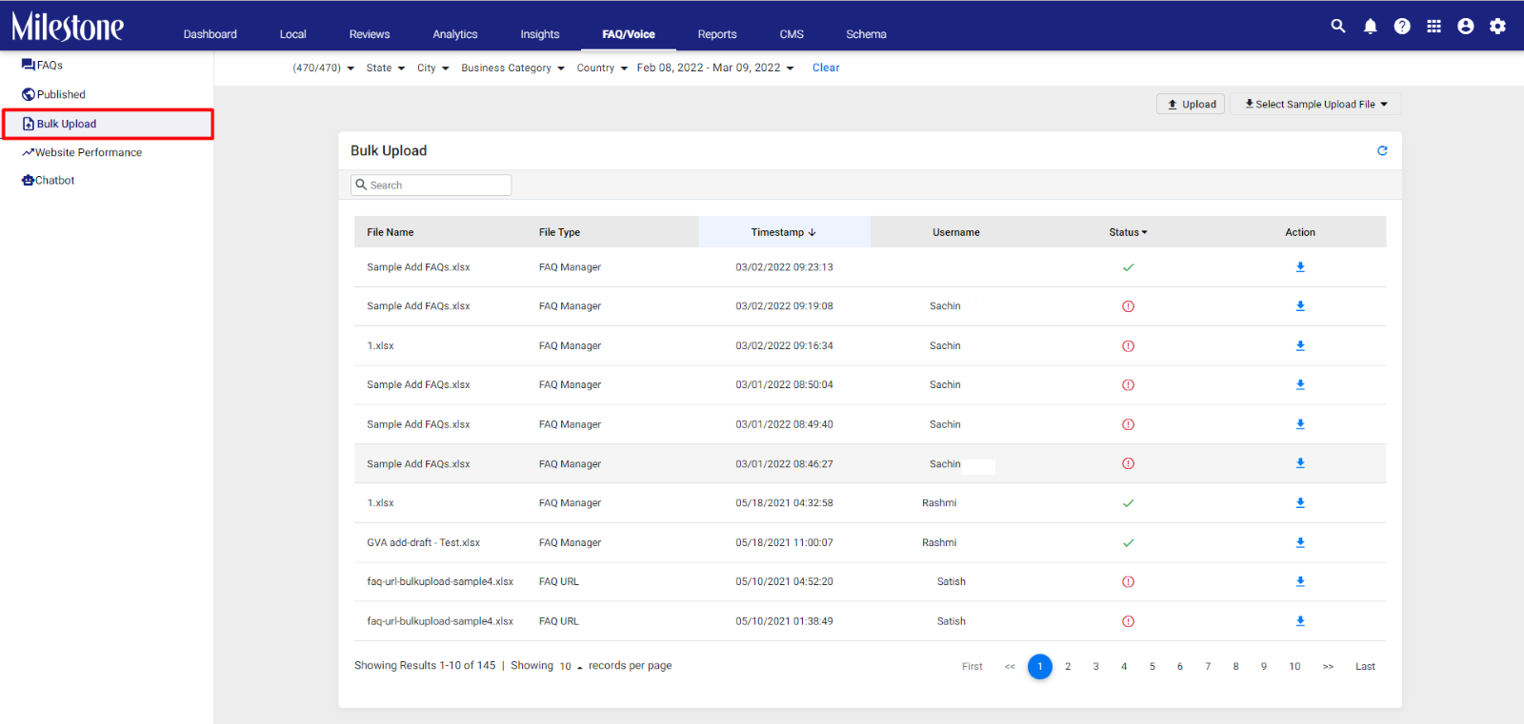Jump to the Last page
This screenshot has width=1524, height=724.
[1365, 667]
